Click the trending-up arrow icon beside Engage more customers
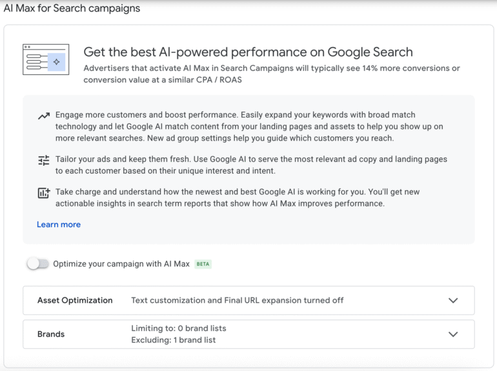 pyautogui.click(x=44, y=116)
